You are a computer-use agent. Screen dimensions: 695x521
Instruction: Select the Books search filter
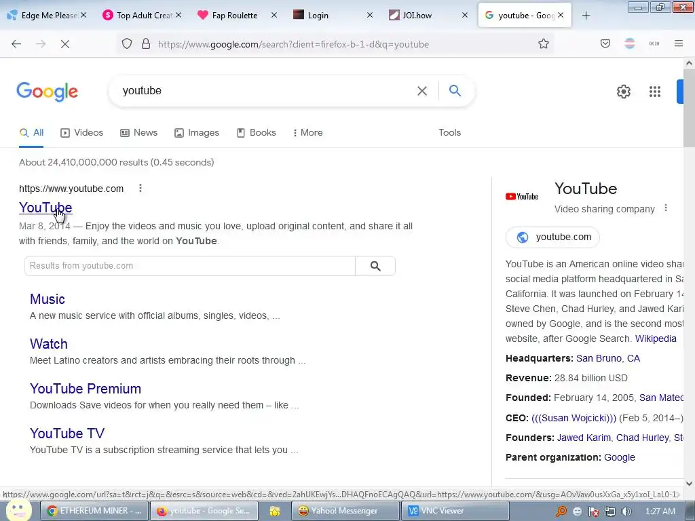tap(256, 132)
